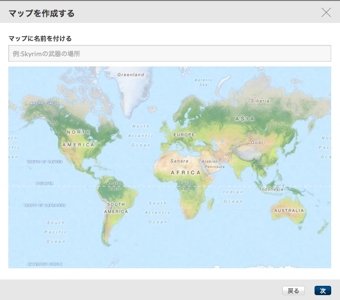Click the AFRICA label on the map

click(186, 172)
